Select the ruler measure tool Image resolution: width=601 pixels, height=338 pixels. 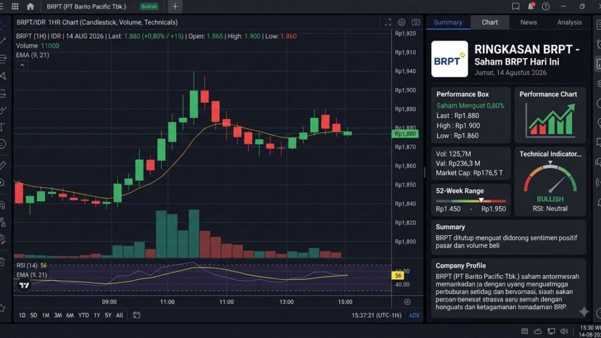tap(3, 165)
